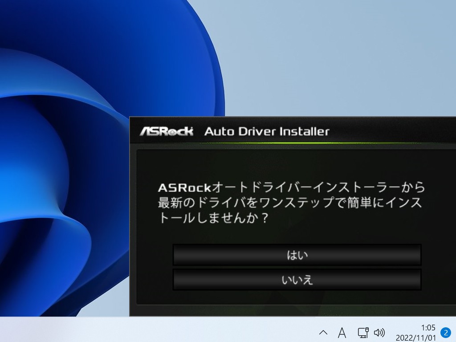Open volume control from the speaker icon

point(379,332)
